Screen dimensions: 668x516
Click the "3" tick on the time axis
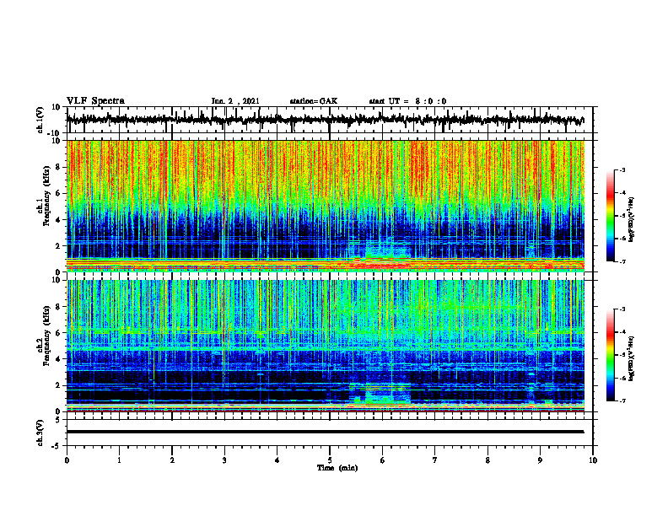[224, 460]
